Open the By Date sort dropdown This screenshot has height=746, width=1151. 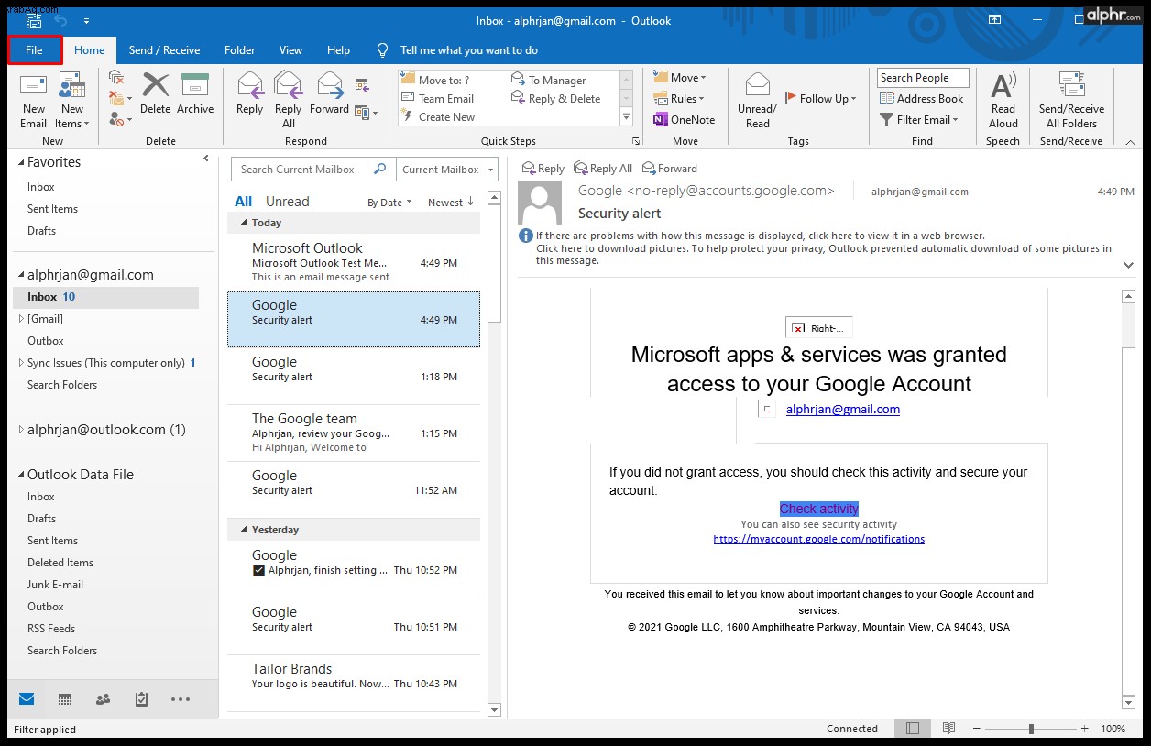tap(389, 203)
